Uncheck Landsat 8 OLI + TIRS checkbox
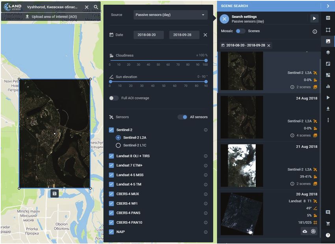 coord(111,156)
